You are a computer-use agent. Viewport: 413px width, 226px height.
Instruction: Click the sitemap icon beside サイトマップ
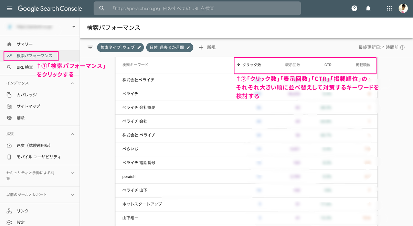coord(9,106)
